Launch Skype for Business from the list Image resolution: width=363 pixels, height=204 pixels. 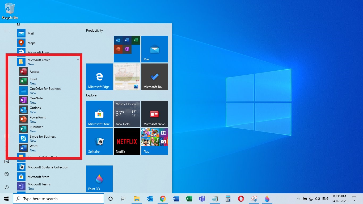coord(49,139)
